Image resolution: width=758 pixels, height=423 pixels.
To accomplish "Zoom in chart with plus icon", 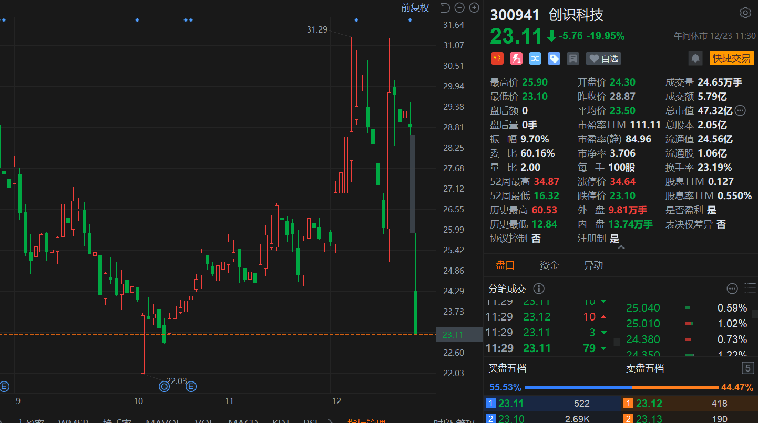I will (474, 7).
